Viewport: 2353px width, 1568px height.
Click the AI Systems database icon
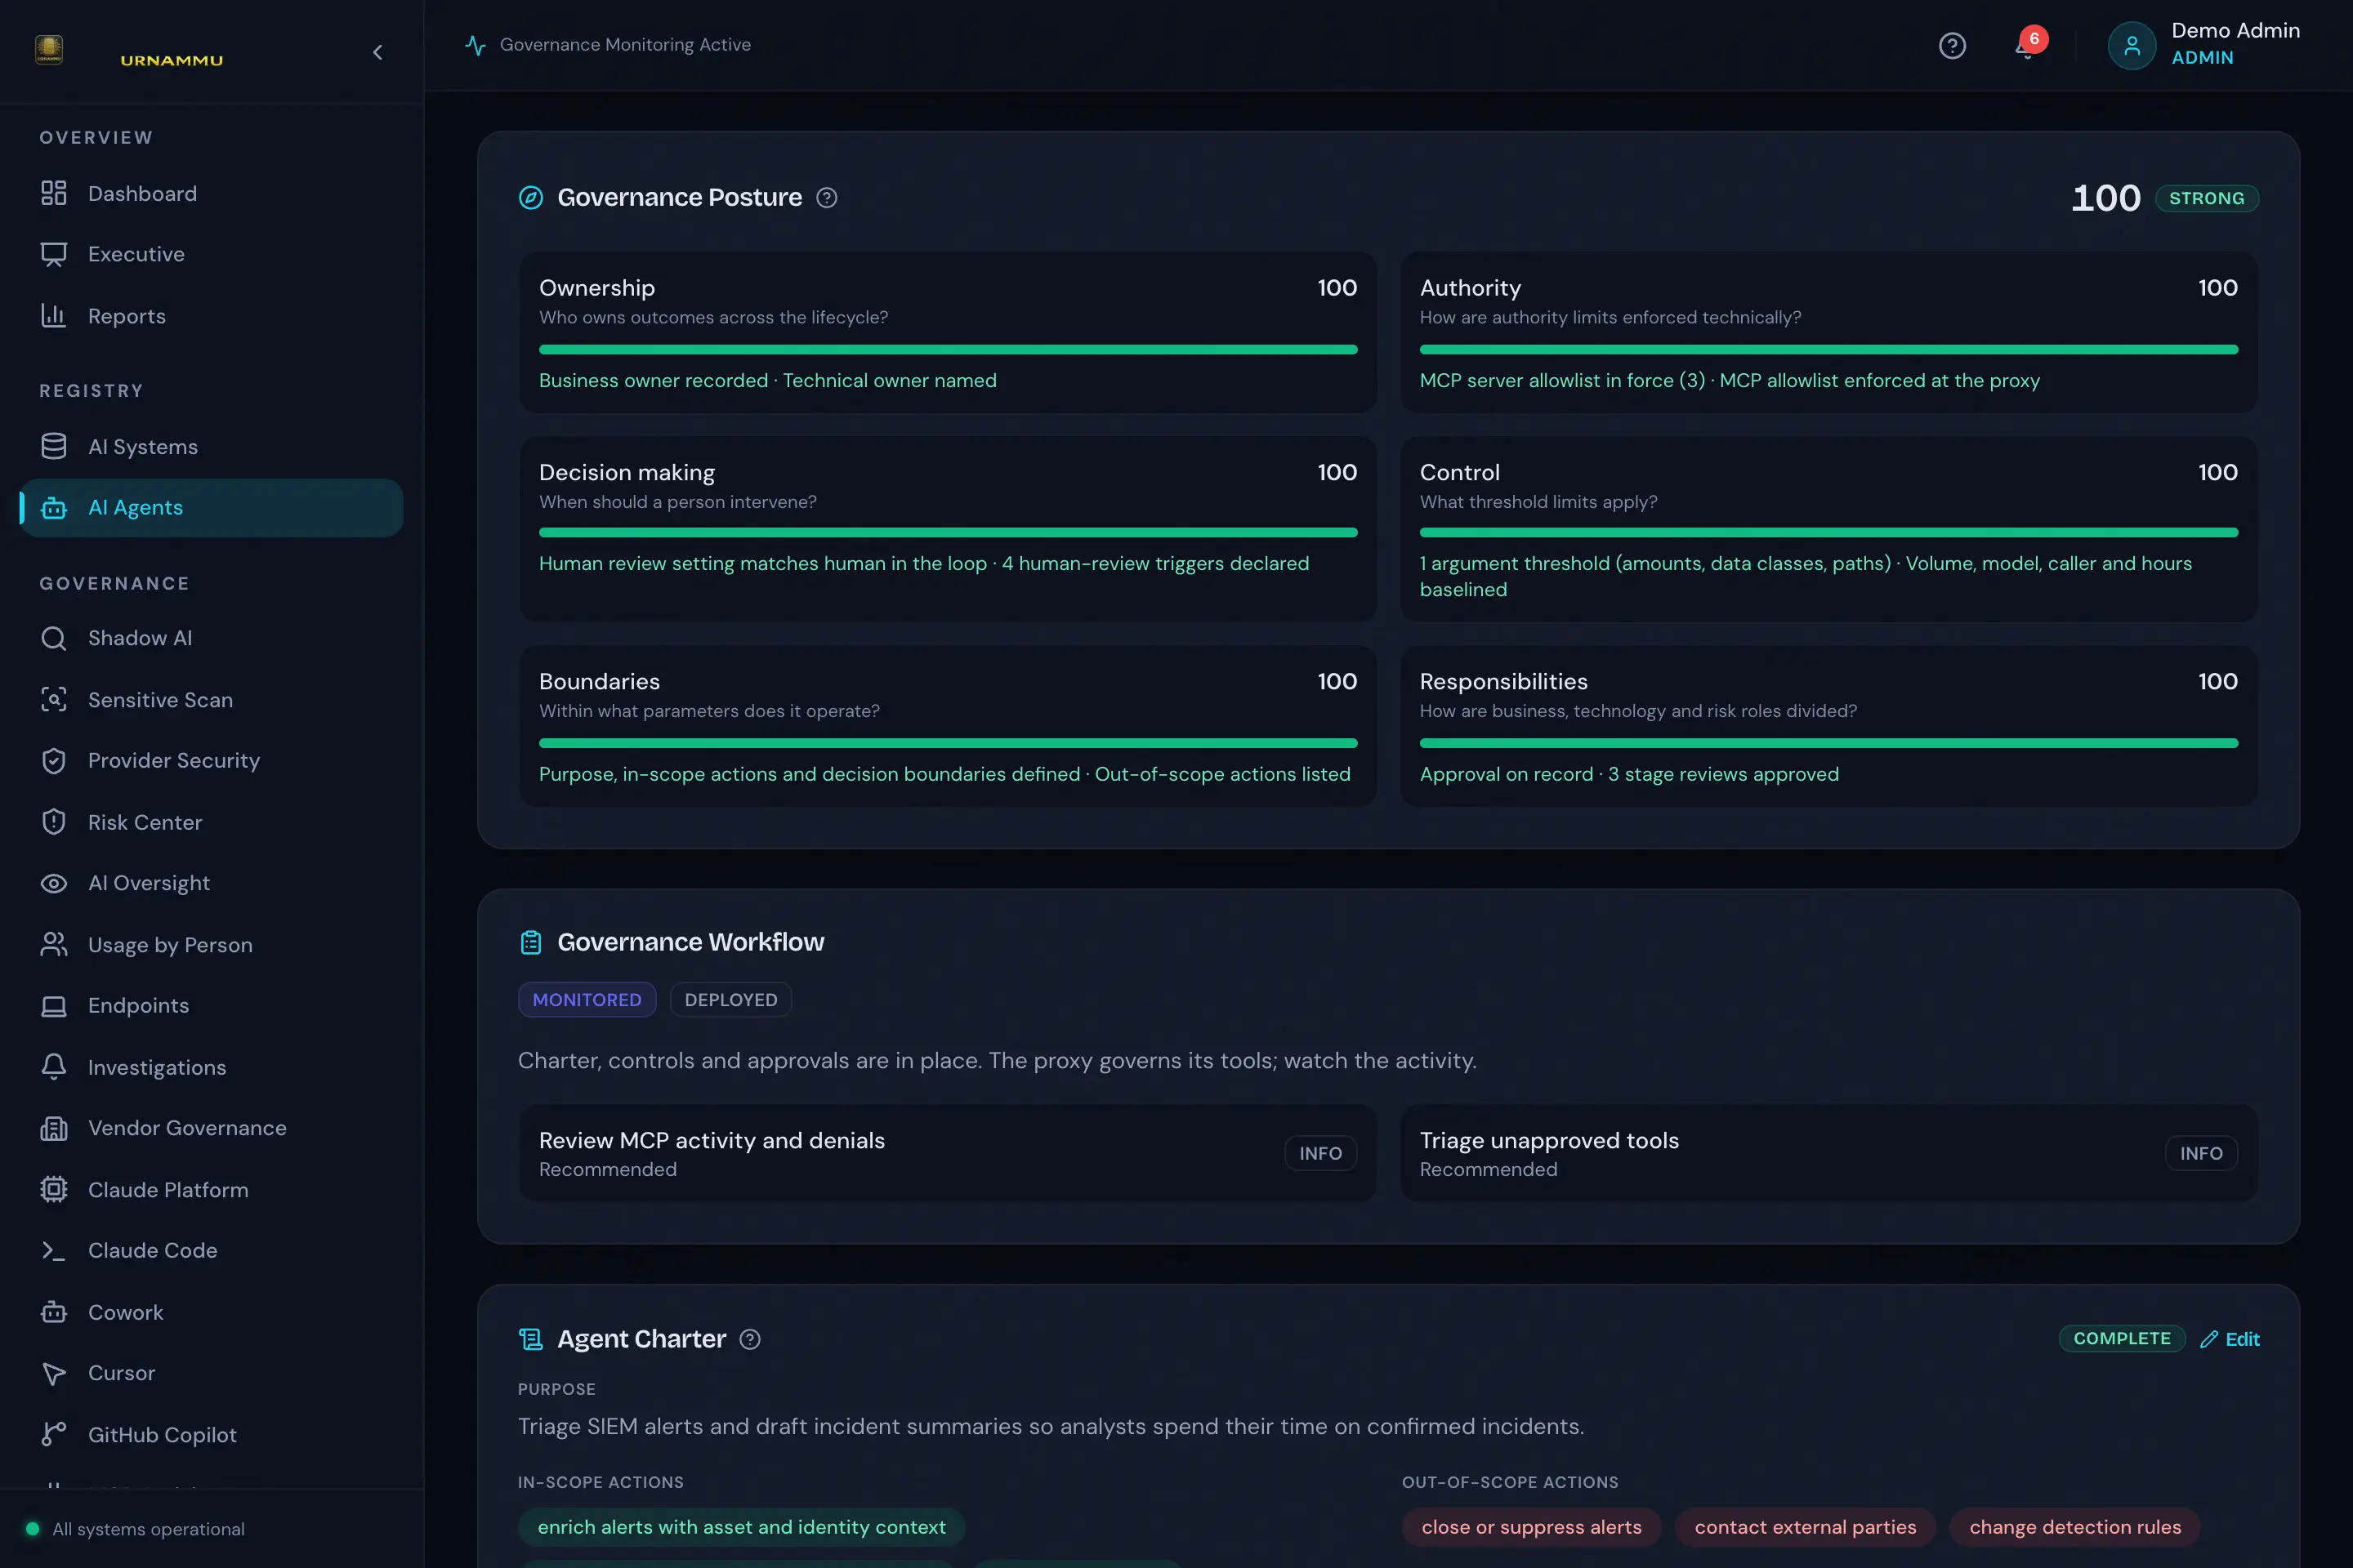click(x=54, y=447)
